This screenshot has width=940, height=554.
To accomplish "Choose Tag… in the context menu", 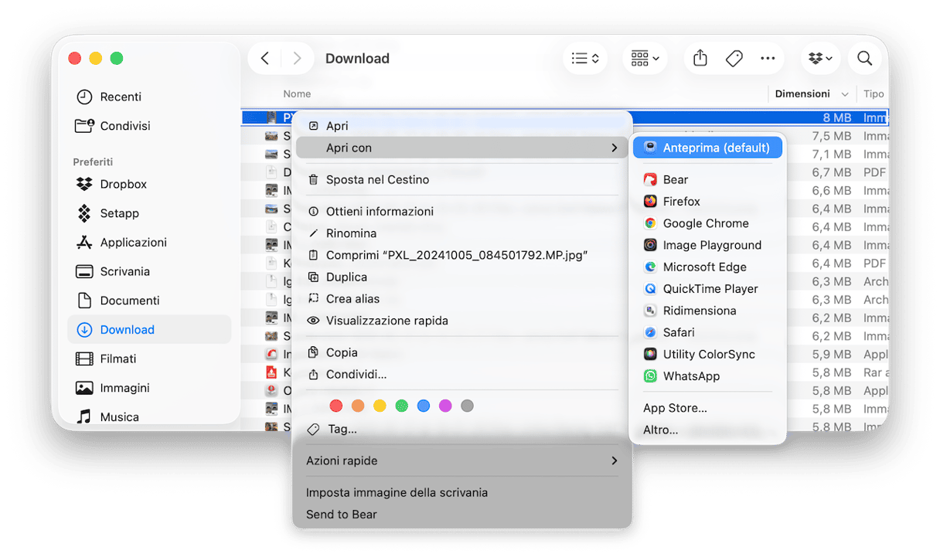I will click(x=462, y=429).
